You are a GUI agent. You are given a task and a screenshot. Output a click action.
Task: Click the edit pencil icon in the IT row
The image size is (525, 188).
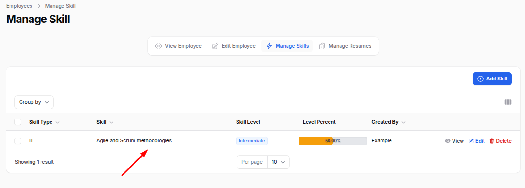pyautogui.click(x=471, y=141)
